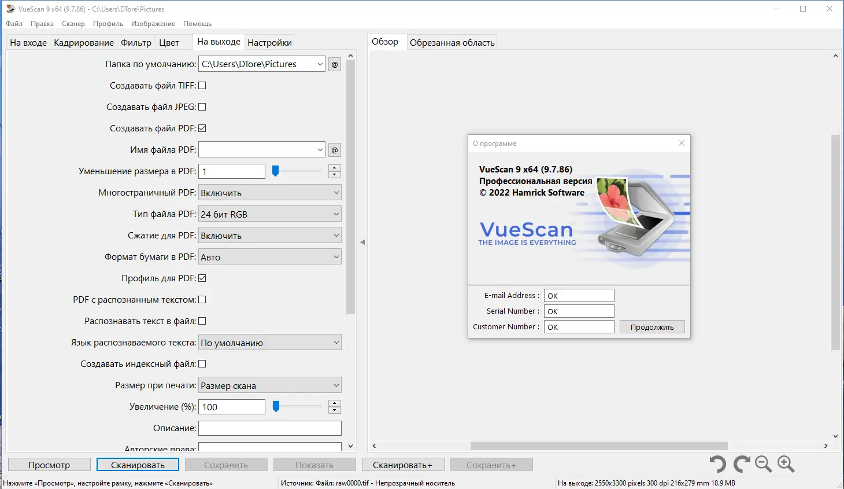
Task: Click the Описание text field
Action: tap(270, 428)
